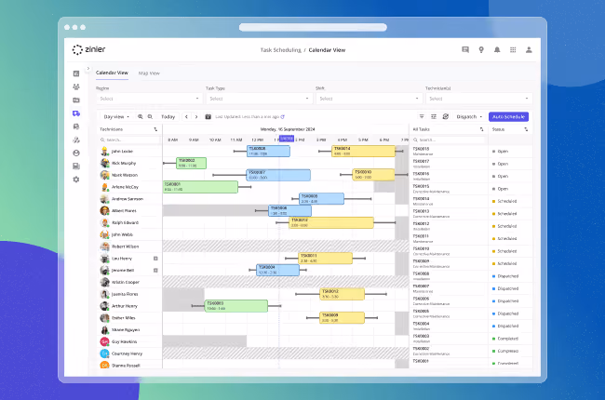
Task: Open notifications bell in the header
Action: tap(497, 49)
